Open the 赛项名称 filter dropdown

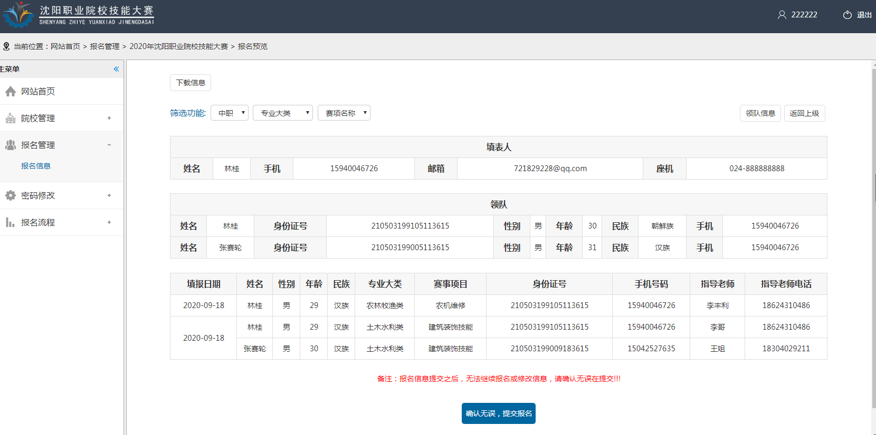coord(344,113)
